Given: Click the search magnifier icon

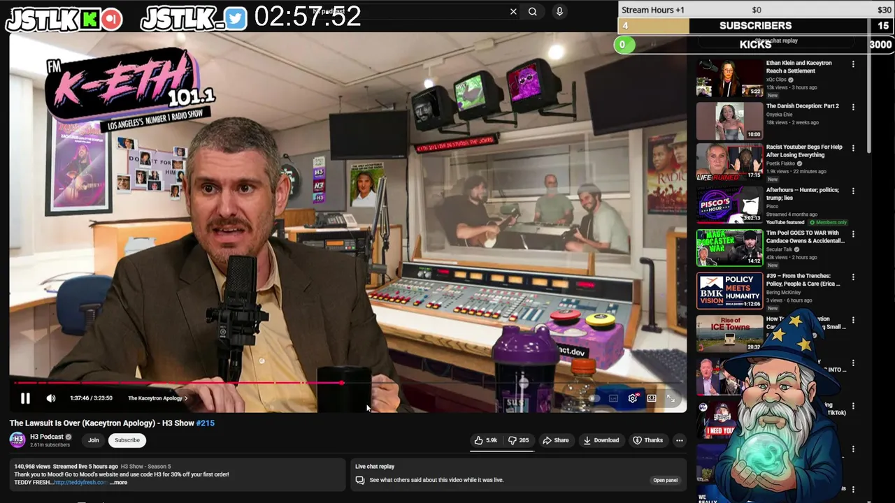Looking at the screenshot, I should (533, 11).
